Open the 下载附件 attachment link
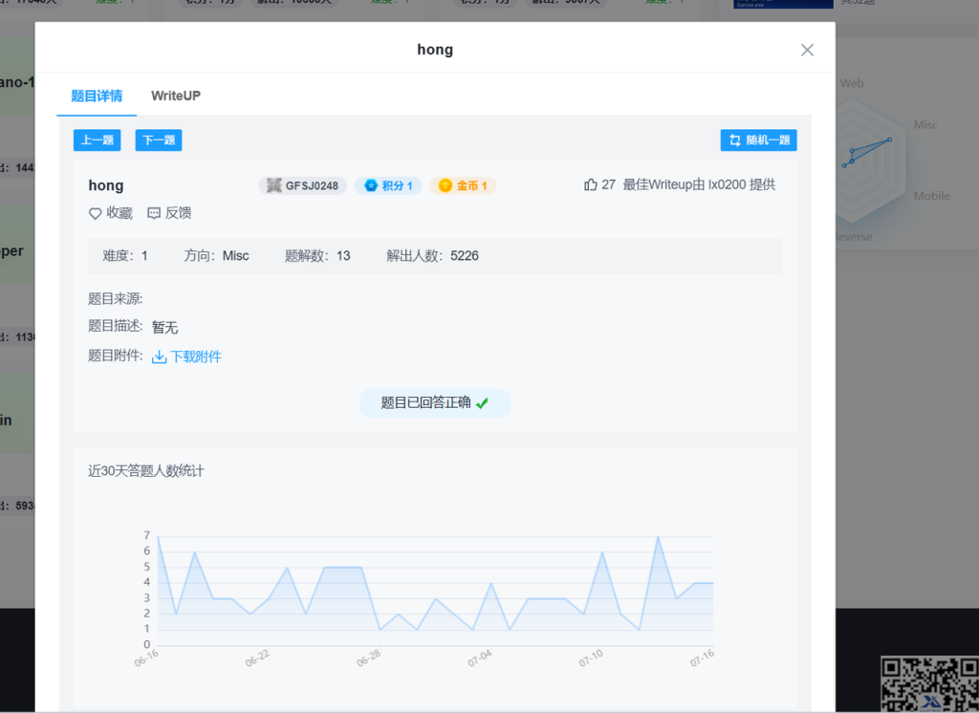The width and height of the screenshot is (979, 713). tap(195, 356)
